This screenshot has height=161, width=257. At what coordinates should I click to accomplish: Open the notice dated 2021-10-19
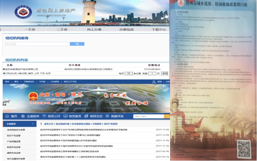[68, 140]
